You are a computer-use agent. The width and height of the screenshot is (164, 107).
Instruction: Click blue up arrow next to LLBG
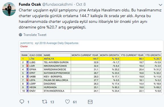(x=28, y=62)
